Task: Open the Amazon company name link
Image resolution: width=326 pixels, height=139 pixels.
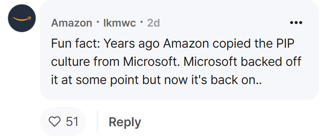Action: (x=72, y=23)
